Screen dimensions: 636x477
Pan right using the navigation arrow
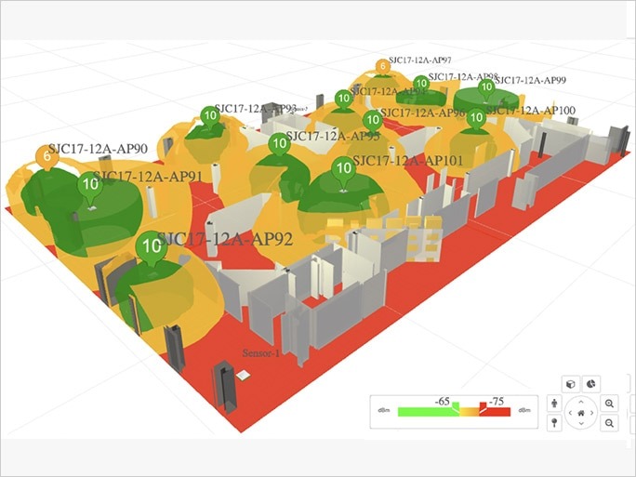pos(594,413)
